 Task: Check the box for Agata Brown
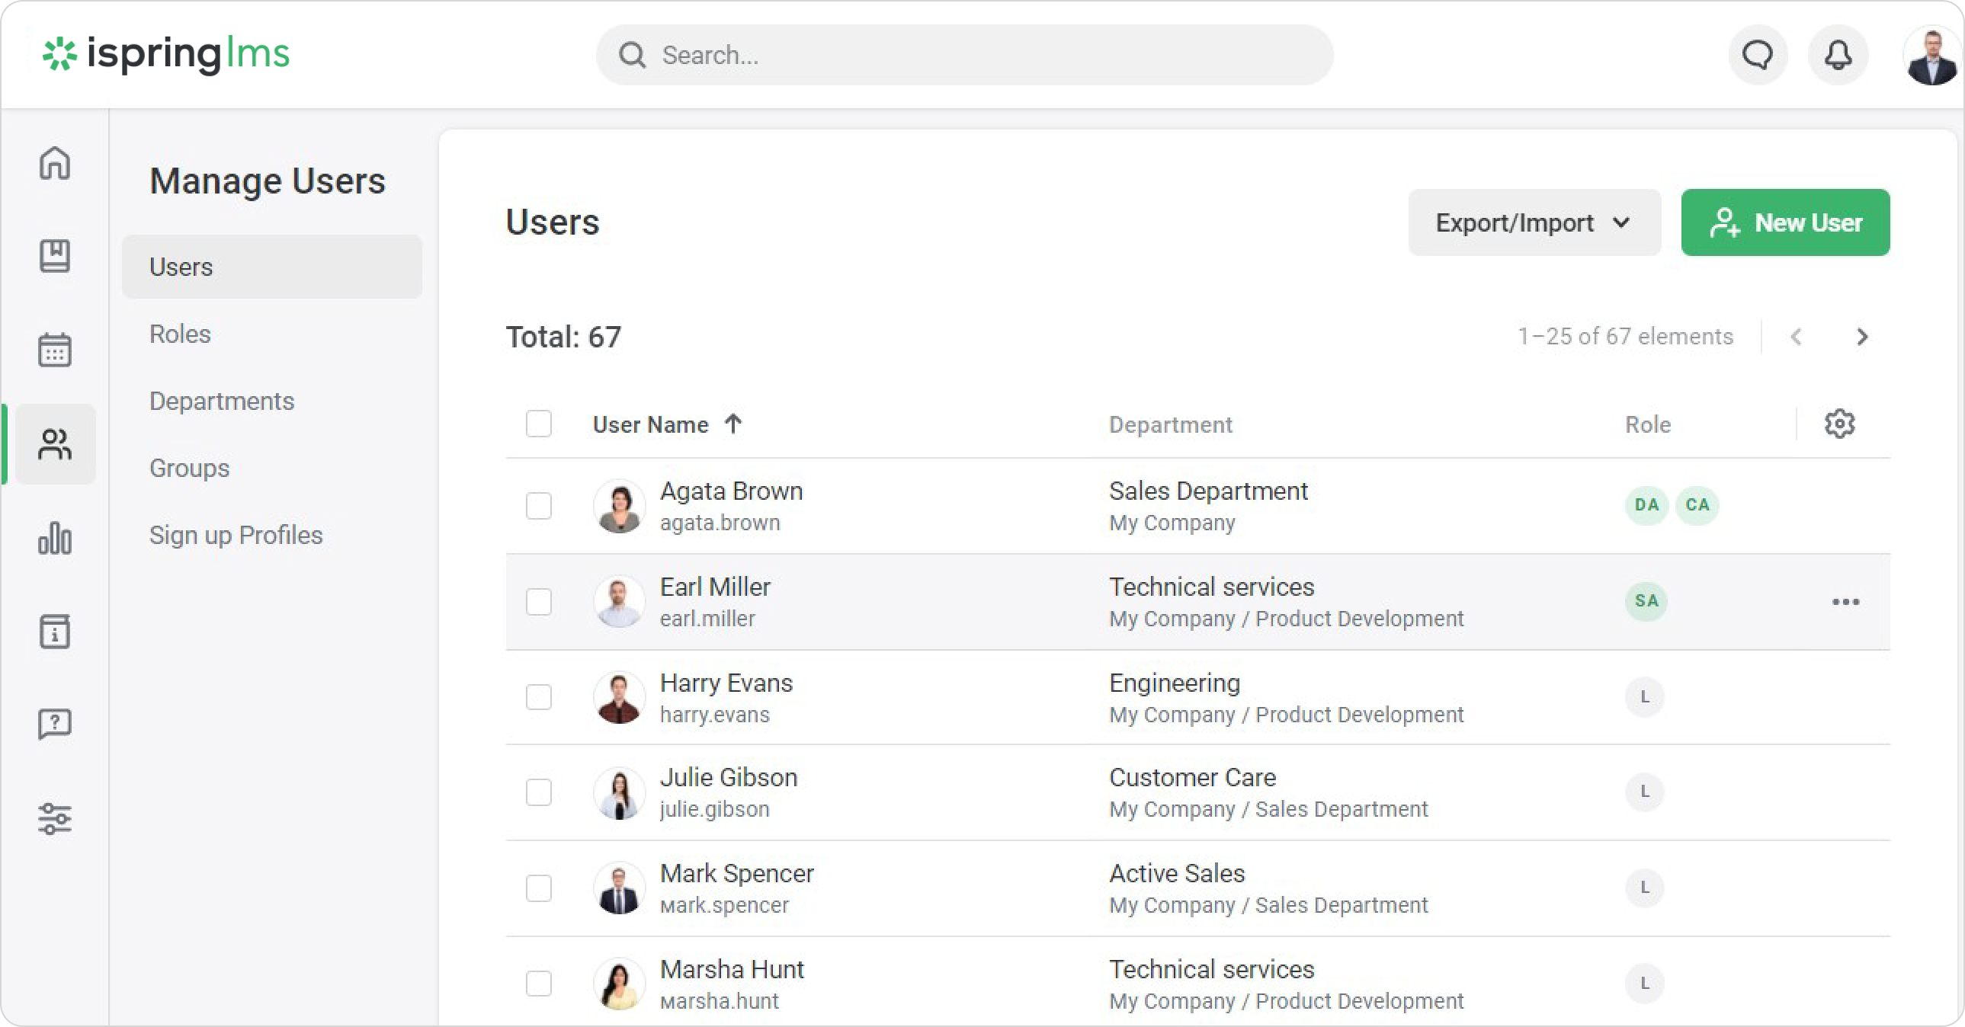[x=539, y=505]
